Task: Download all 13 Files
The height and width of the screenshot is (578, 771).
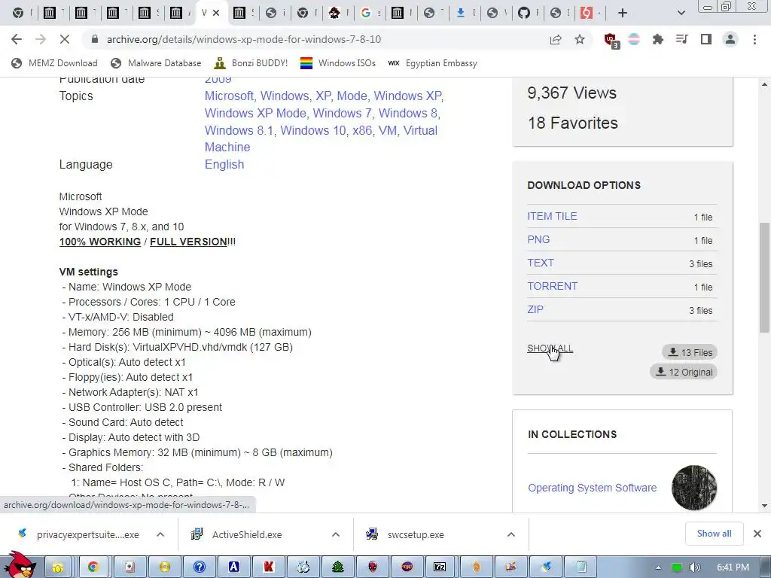Action: (x=690, y=352)
